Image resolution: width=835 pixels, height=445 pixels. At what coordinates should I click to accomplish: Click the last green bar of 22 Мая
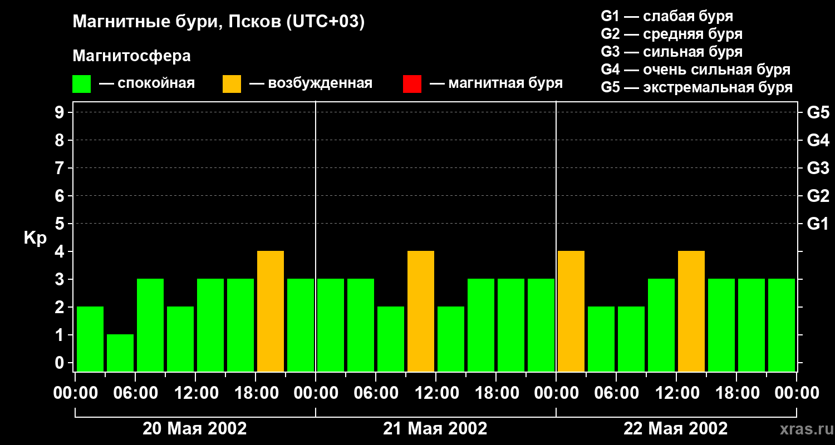click(782, 325)
